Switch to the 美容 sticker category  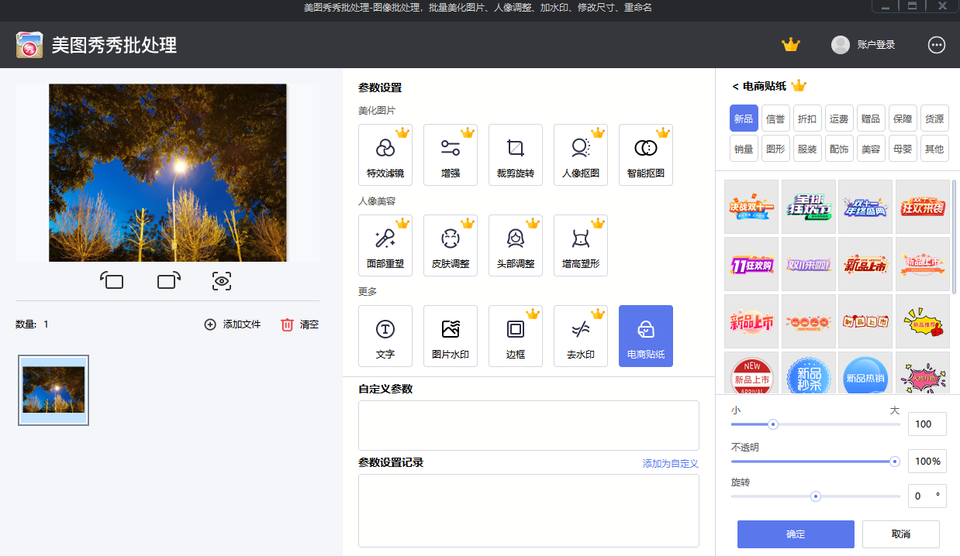pyautogui.click(x=871, y=148)
